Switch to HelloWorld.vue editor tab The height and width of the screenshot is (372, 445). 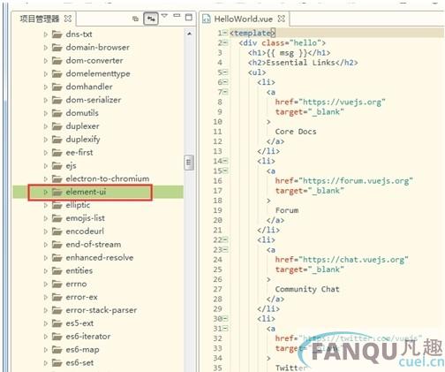tap(243, 19)
